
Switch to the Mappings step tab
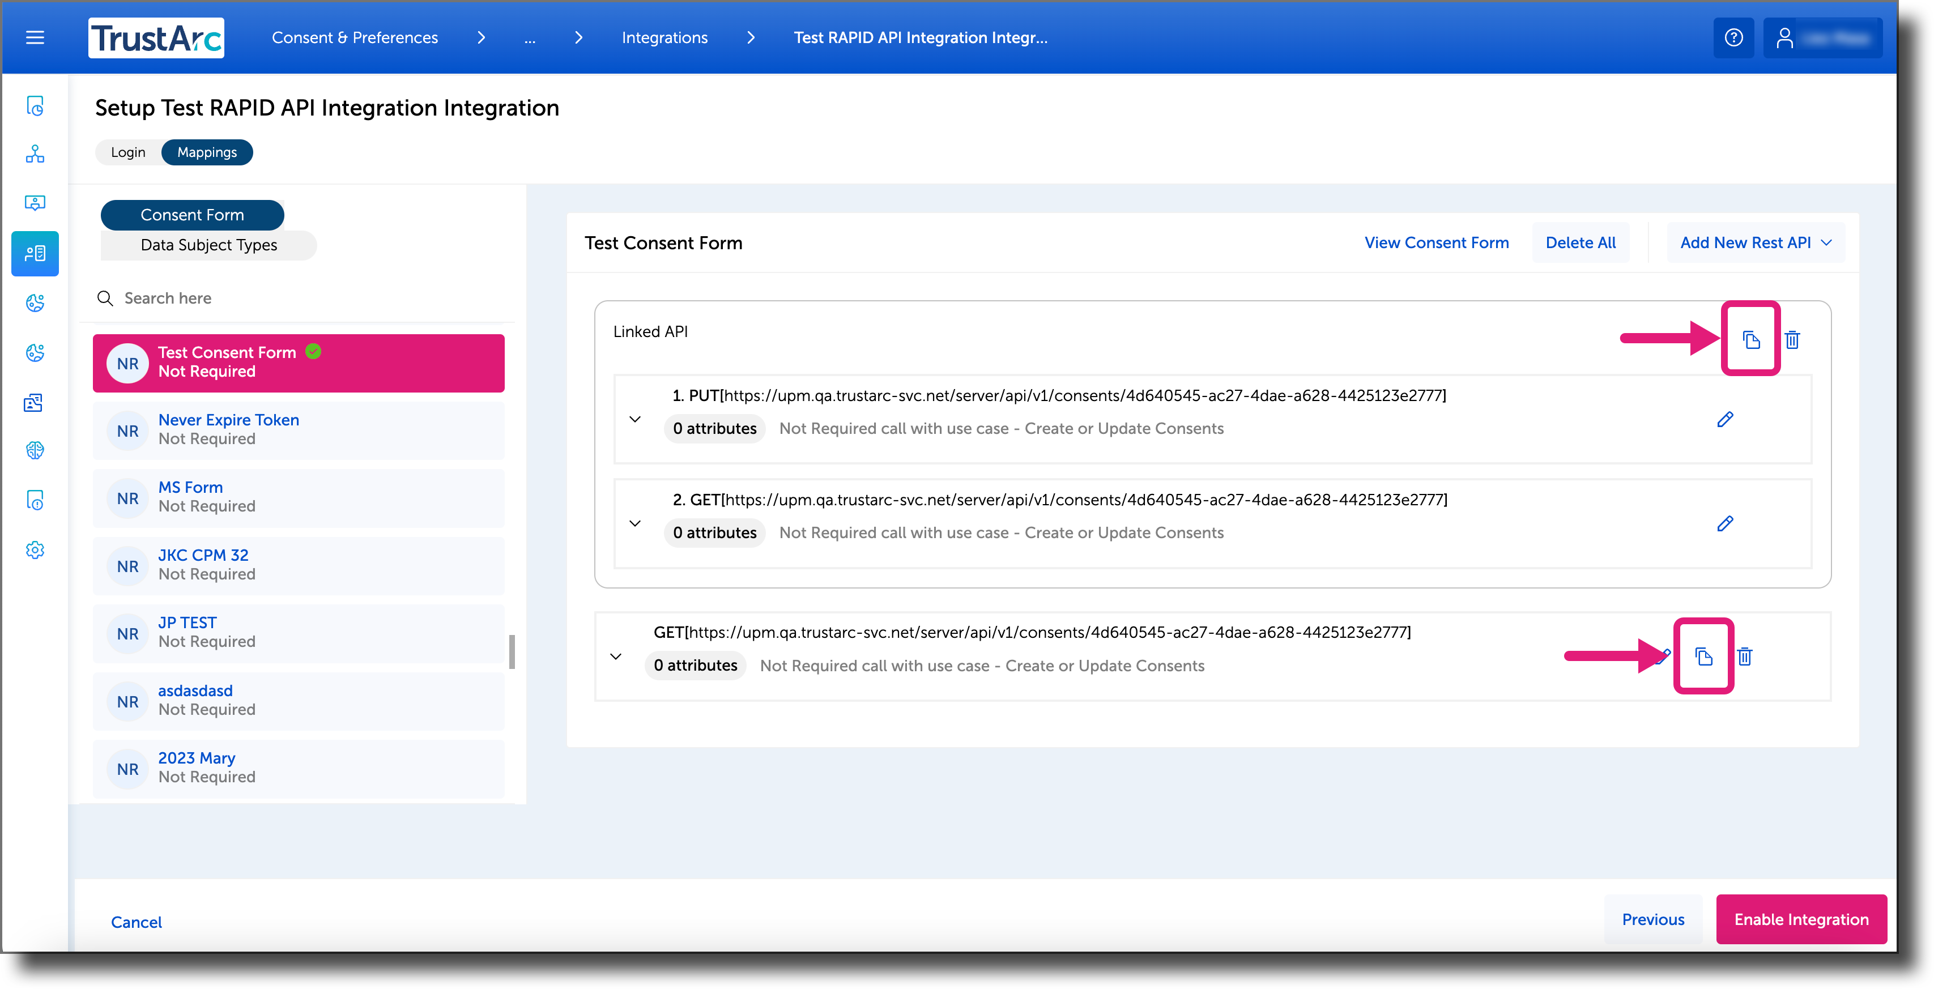point(207,152)
